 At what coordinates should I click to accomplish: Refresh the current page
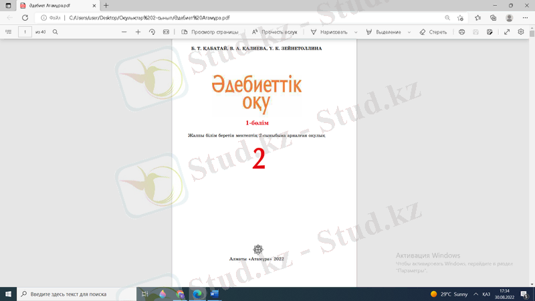point(25,17)
